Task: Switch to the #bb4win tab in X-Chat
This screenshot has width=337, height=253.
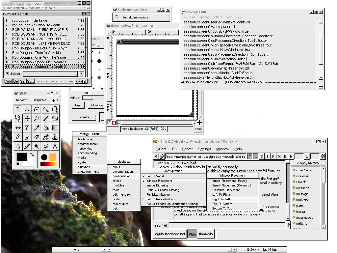Action: 206,234
